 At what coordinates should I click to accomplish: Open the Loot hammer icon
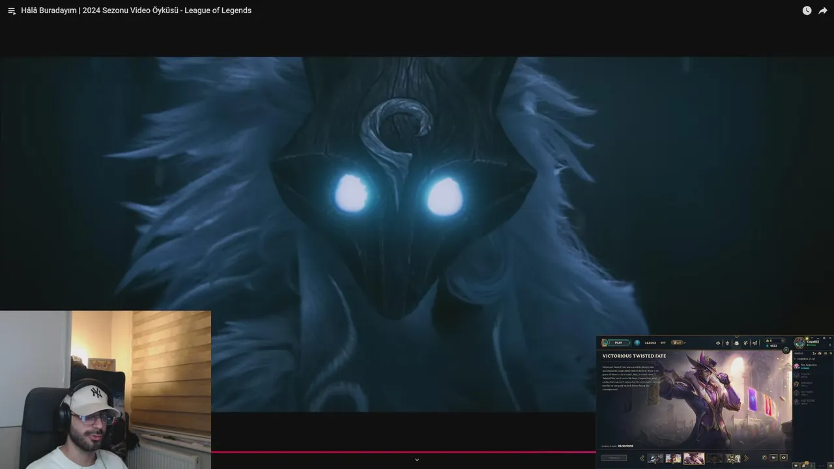click(745, 343)
